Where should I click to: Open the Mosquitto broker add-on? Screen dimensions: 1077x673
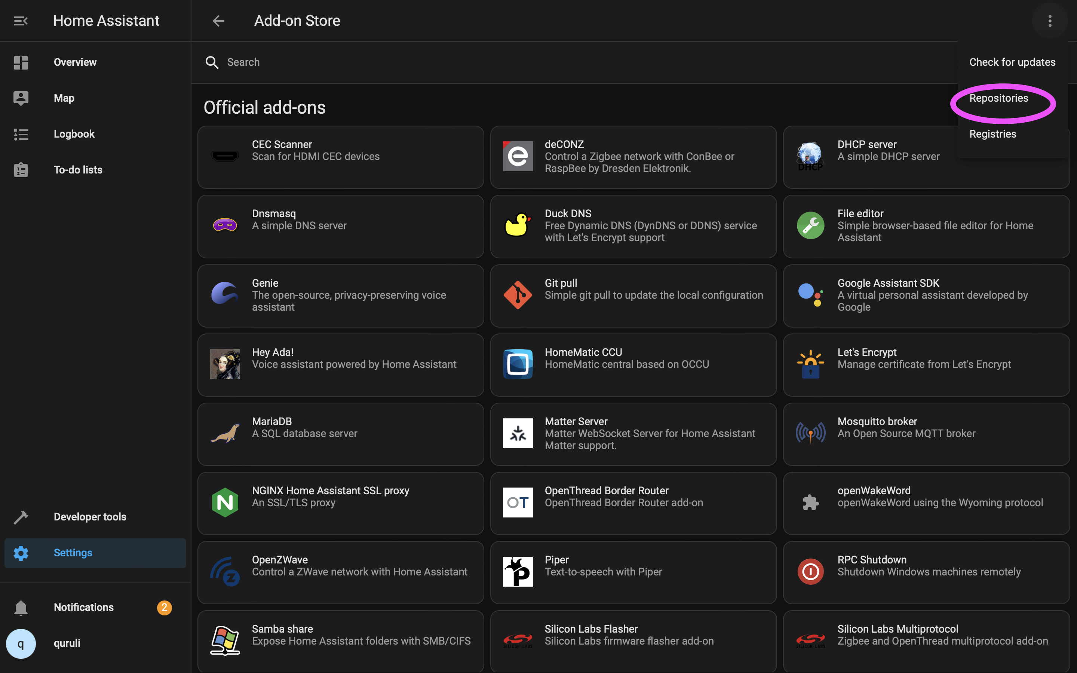[926, 434]
